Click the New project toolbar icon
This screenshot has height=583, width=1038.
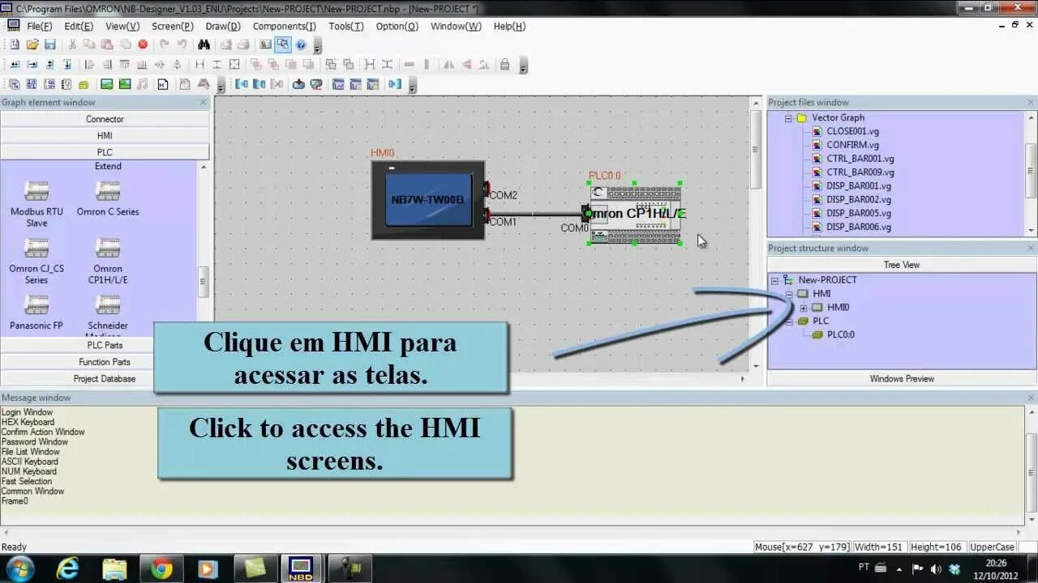point(15,45)
